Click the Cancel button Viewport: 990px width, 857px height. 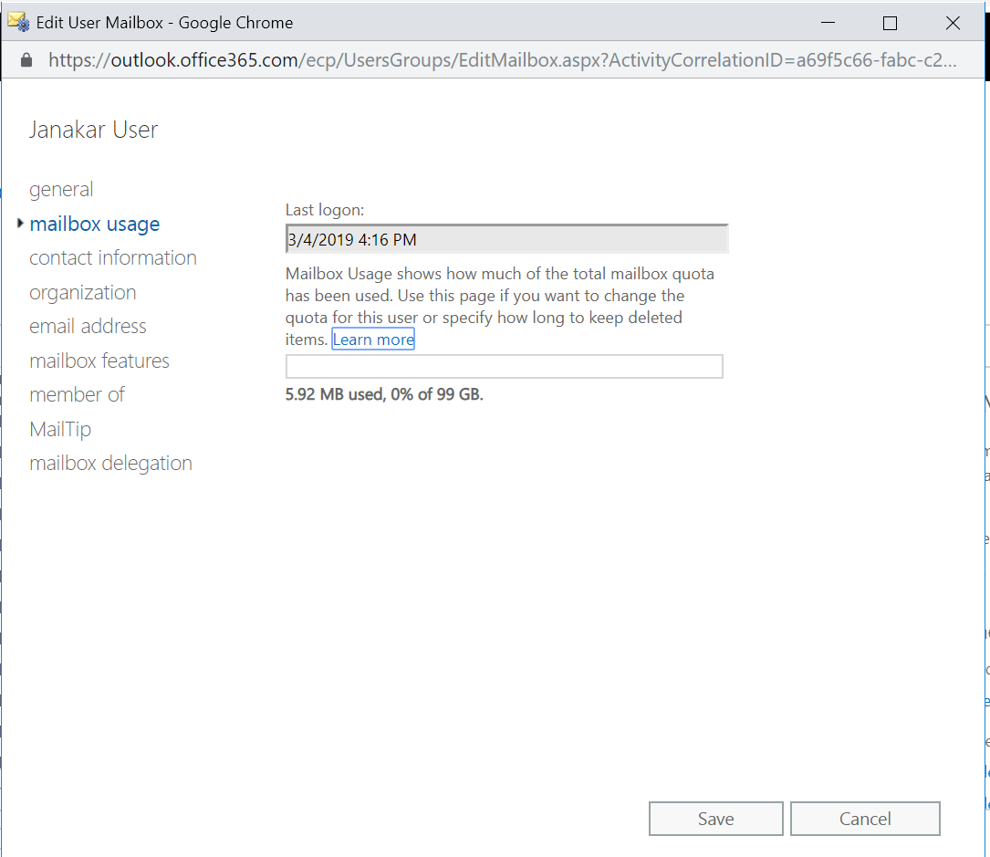(865, 819)
